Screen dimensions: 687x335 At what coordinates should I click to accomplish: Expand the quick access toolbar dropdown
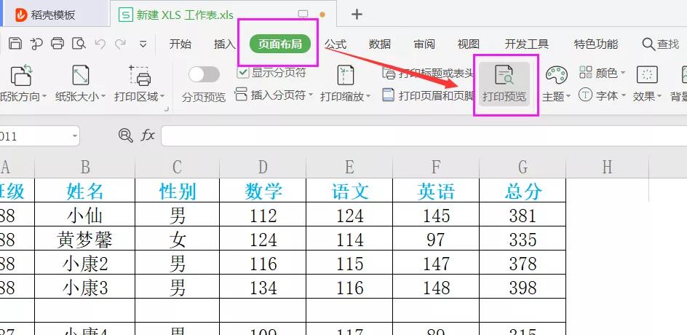pyautogui.click(x=143, y=44)
